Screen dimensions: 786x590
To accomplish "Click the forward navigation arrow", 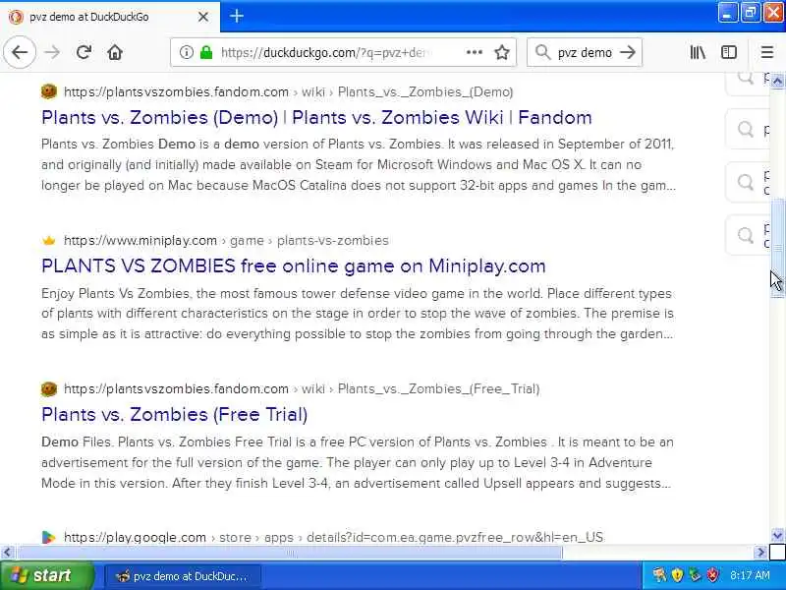I will tap(52, 52).
